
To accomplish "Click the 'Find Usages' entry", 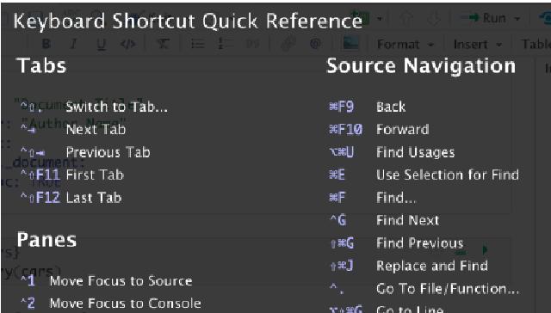I will [x=415, y=152].
